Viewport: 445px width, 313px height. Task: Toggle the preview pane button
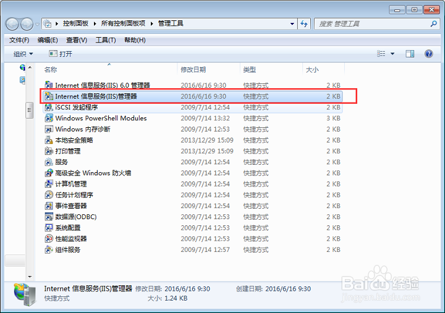(410, 54)
